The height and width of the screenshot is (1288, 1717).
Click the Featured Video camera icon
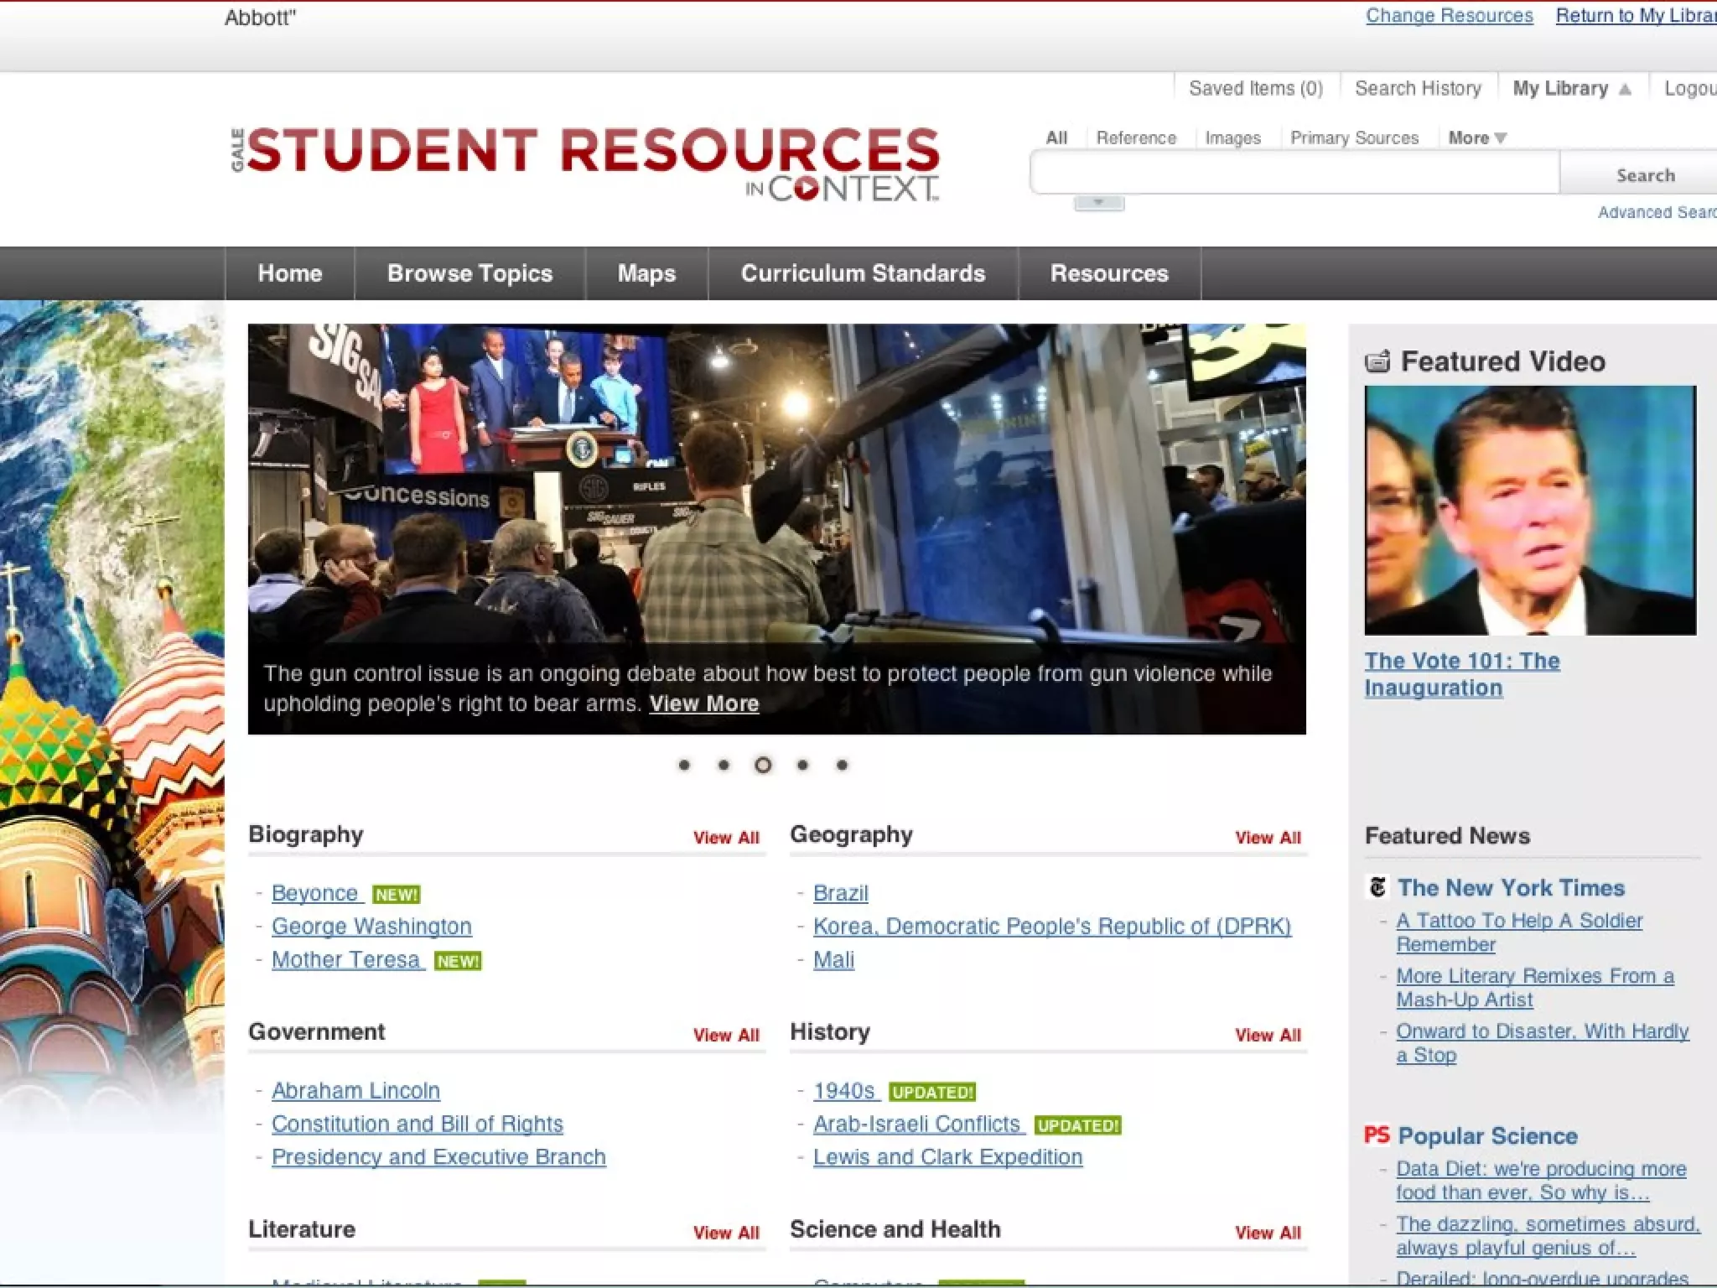(x=1377, y=361)
